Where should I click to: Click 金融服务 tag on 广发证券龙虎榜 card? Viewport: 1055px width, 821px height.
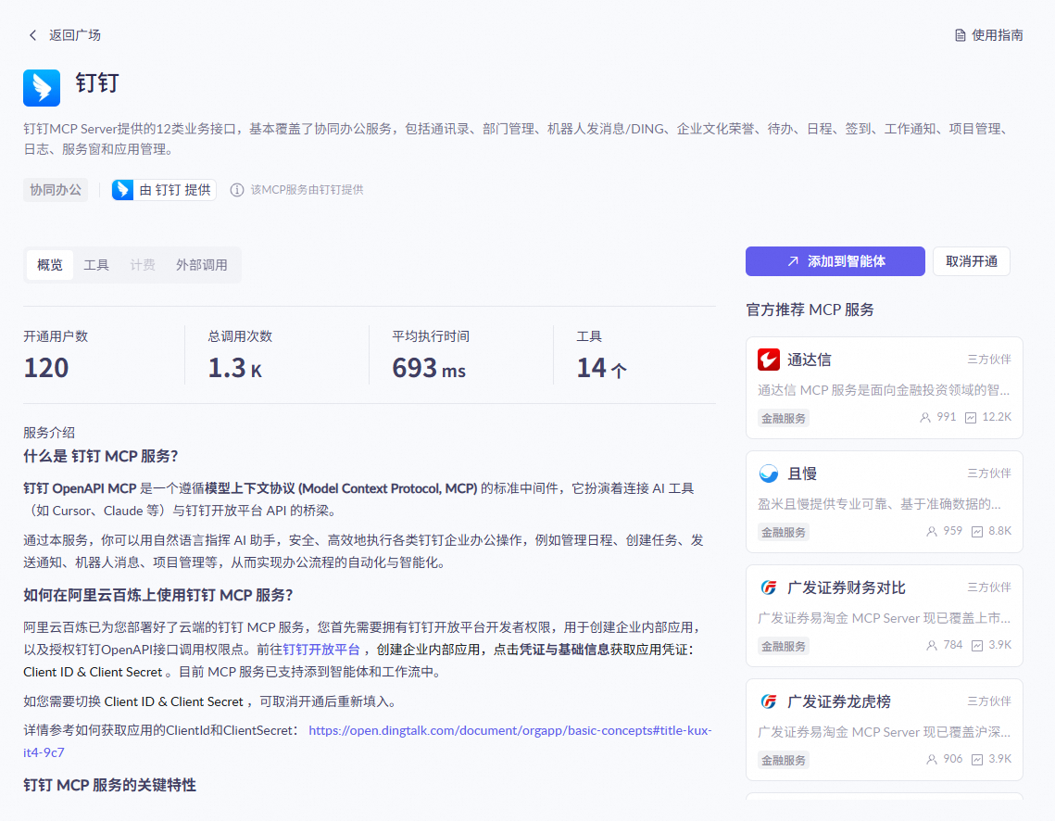(x=784, y=760)
